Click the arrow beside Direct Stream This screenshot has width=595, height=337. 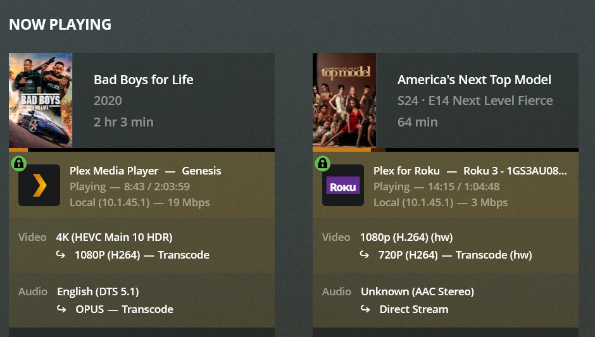tap(365, 309)
